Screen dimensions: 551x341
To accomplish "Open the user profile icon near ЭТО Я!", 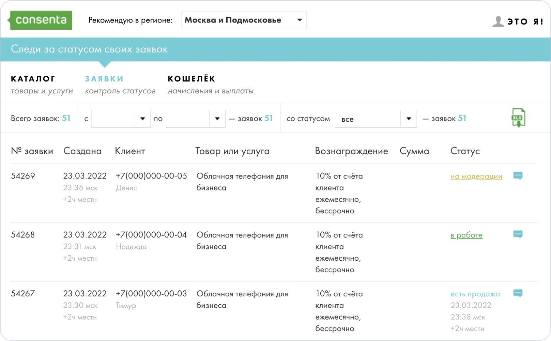I will (x=498, y=21).
